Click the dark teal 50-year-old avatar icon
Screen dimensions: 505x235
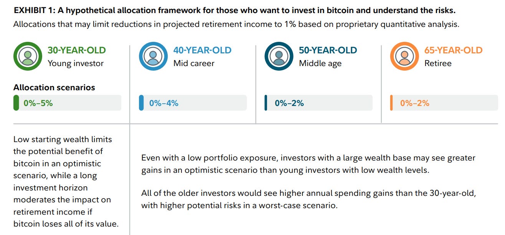[279, 56]
